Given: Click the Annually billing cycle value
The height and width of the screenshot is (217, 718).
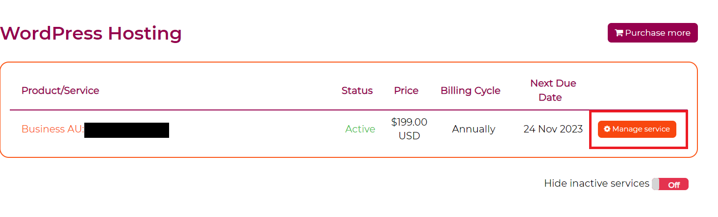Looking at the screenshot, I should [x=473, y=129].
